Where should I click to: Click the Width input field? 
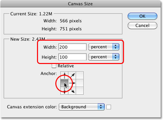pyautogui.click(x=72, y=47)
